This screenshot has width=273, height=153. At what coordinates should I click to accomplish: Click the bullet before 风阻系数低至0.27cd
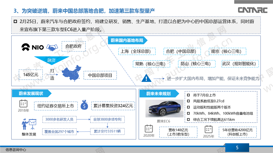pos(188,101)
